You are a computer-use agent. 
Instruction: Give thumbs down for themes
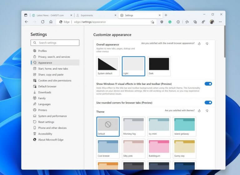coord(207,111)
